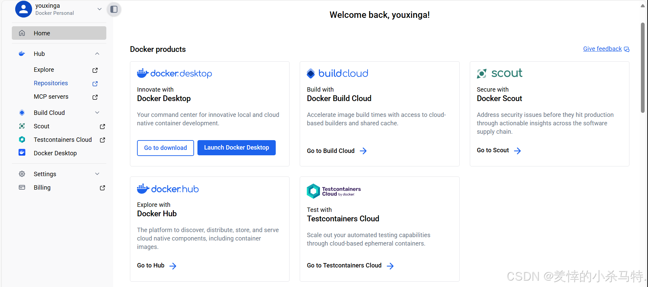Click the Testcontainers Cloud hexagon sidebar icon
Screen dimensions: 648x287
point(22,139)
